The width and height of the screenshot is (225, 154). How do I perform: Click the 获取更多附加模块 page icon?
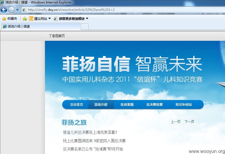click(x=56, y=19)
